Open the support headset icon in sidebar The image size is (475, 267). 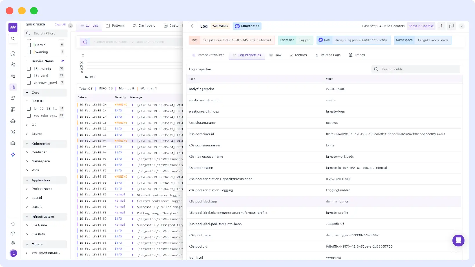coord(13,224)
